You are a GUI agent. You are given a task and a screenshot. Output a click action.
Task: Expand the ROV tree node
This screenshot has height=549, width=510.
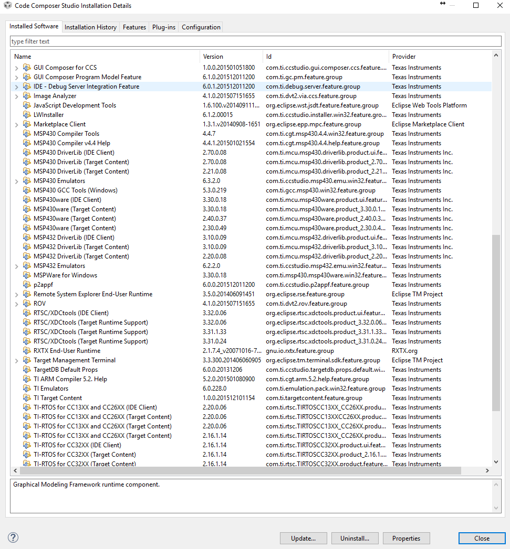pyautogui.click(x=16, y=304)
